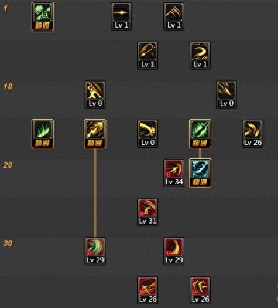Click the lower left red skill at Lv 26
Viewport: 278px width, 308px height.
(x=147, y=290)
